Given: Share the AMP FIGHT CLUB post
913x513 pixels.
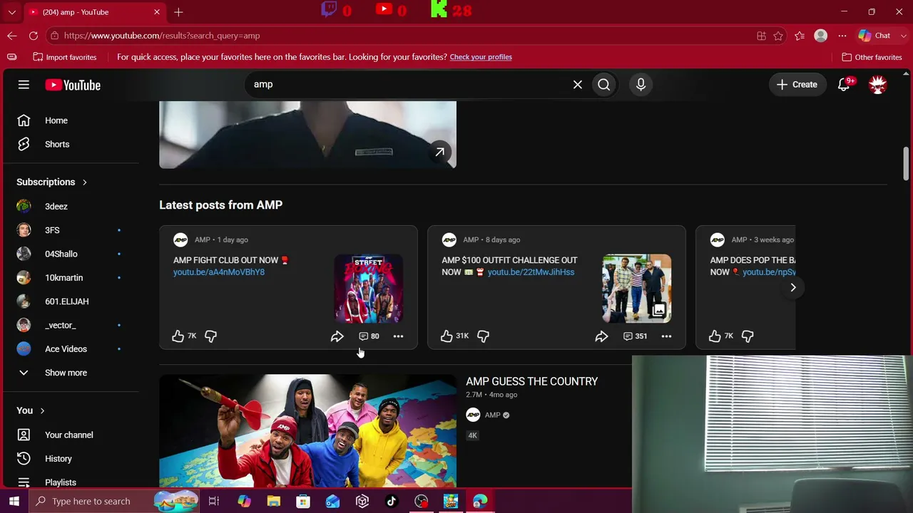Looking at the screenshot, I should point(337,336).
